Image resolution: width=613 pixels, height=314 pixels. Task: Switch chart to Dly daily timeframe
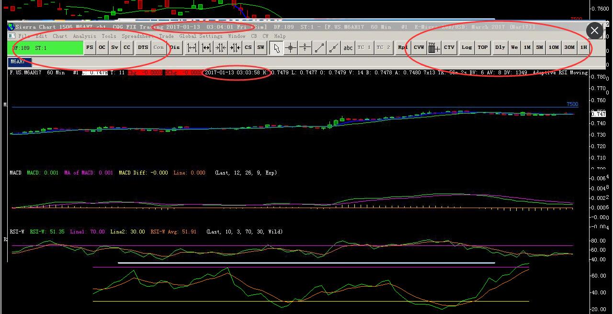[500, 47]
